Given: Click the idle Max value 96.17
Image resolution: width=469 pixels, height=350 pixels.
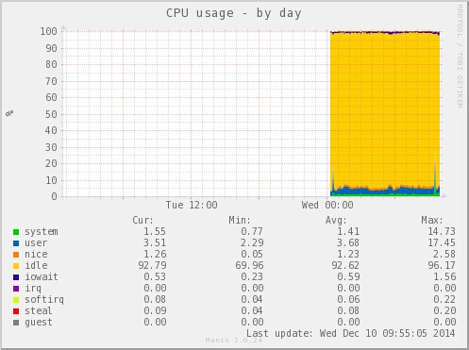Looking at the screenshot, I should [x=442, y=265].
